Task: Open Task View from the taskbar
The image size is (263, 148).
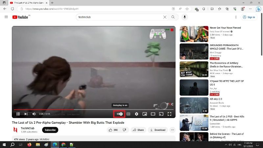Action: pyautogui.click(x=21, y=145)
